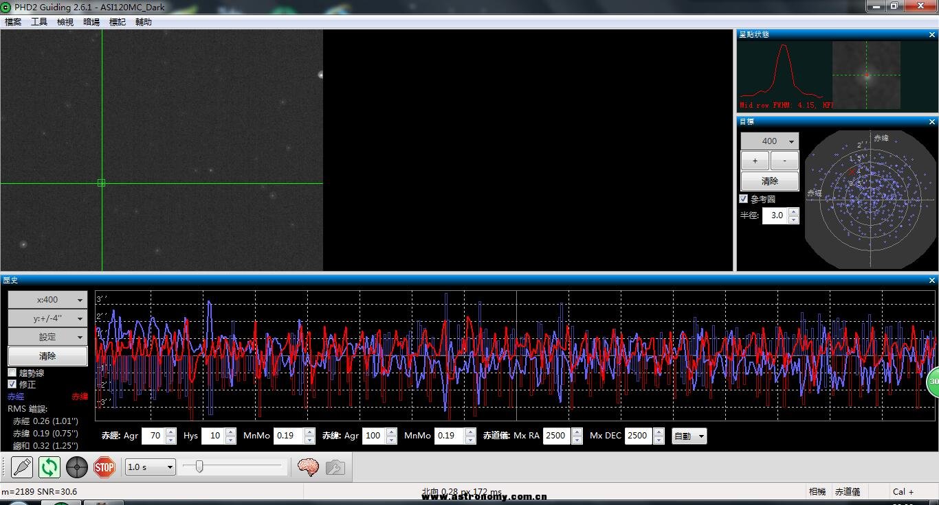Screen dimensions: 939x505
Task: Zoom out target with - button
Action: 784,161
